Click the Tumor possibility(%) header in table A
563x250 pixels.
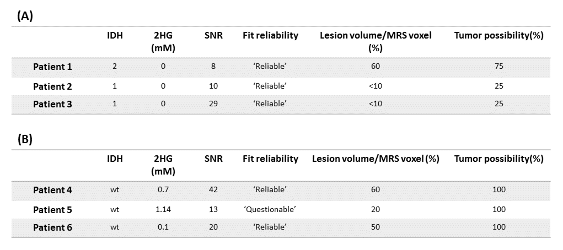[498, 36]
